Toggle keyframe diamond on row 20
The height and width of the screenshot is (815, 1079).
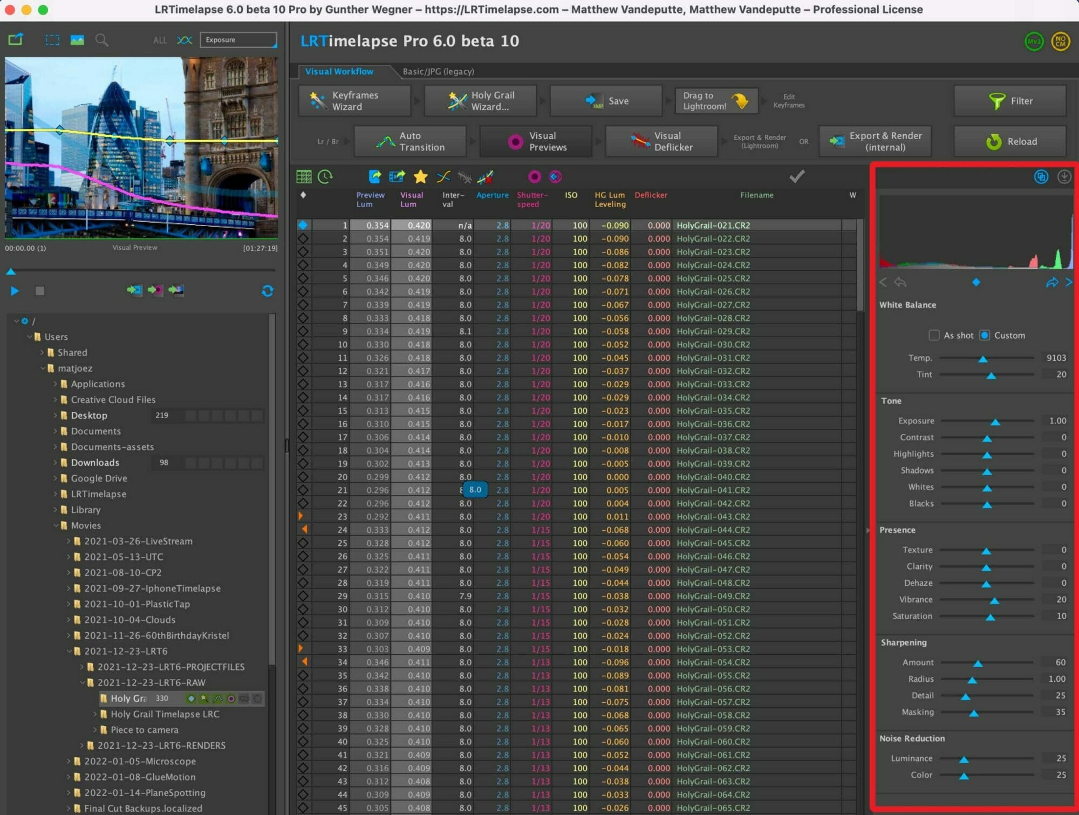[x=303, y=477]
